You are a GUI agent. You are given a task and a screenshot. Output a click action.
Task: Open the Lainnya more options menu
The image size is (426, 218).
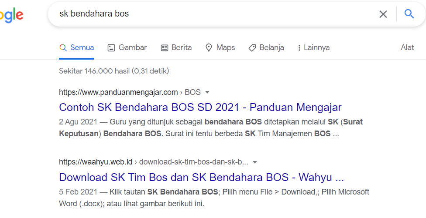313,48
